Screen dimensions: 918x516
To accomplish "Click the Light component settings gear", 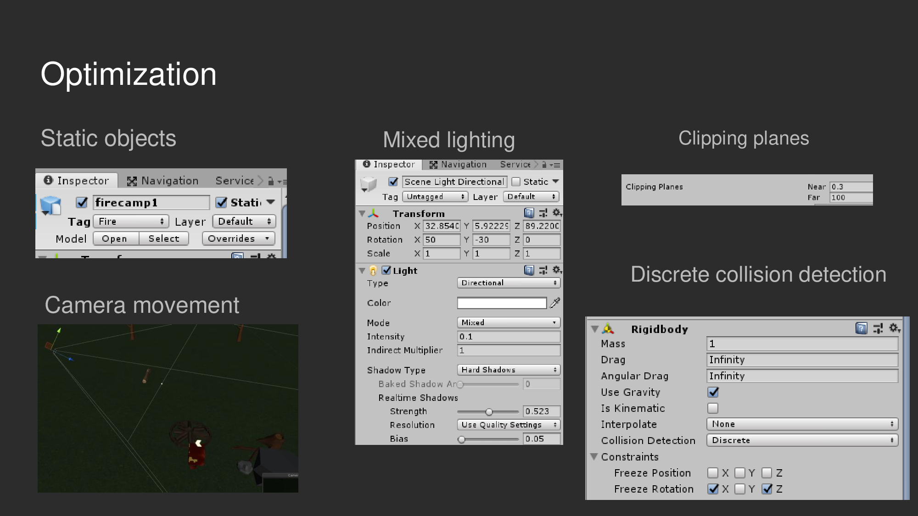I will pyautogui.click(x=557, y=270).
